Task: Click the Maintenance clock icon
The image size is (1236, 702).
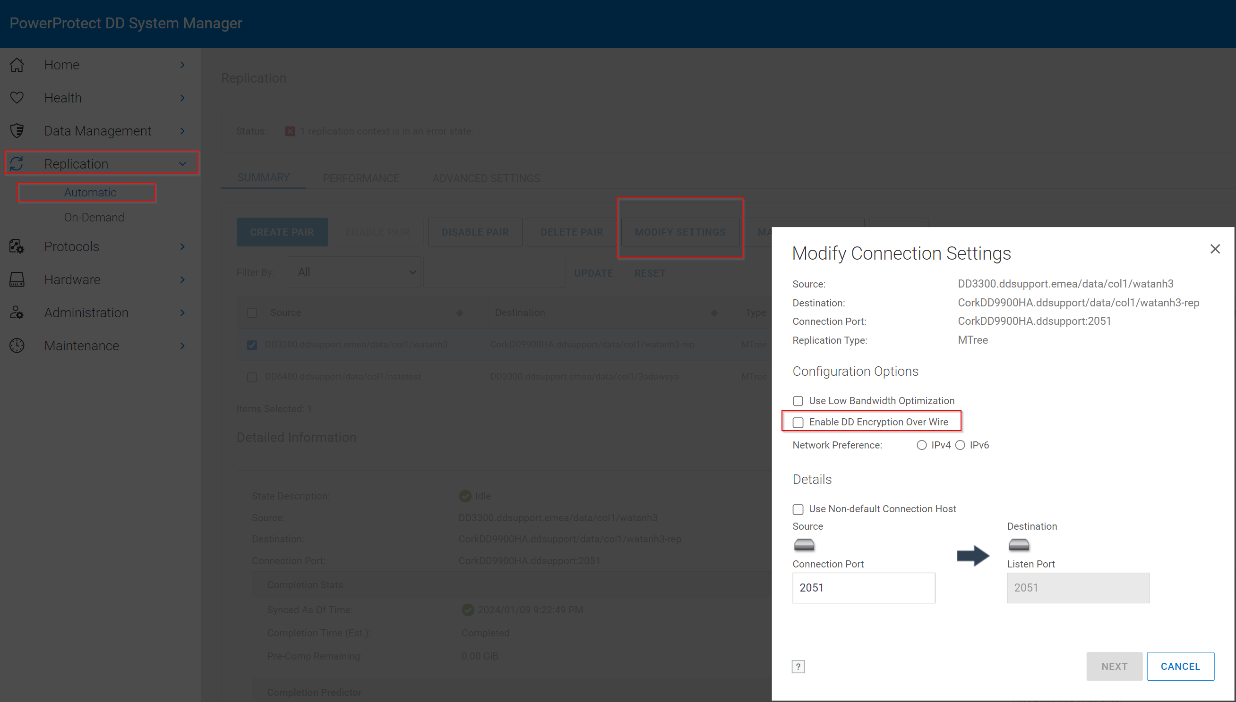Action: click(x=17, y=345)
